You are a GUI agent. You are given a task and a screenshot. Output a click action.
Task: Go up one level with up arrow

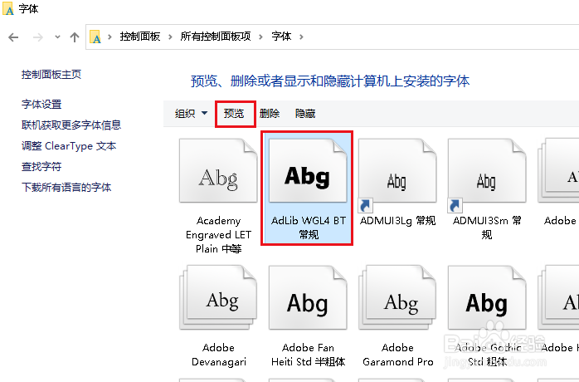[x=75, y=37]
